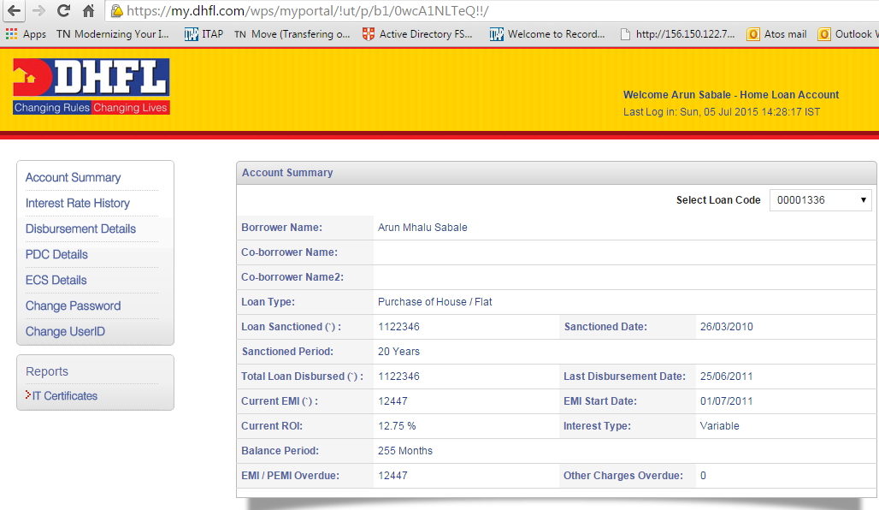Click the SSL padlock icon in address bar
The height and width of the screenshot is (510, 879).
[116, 11]
